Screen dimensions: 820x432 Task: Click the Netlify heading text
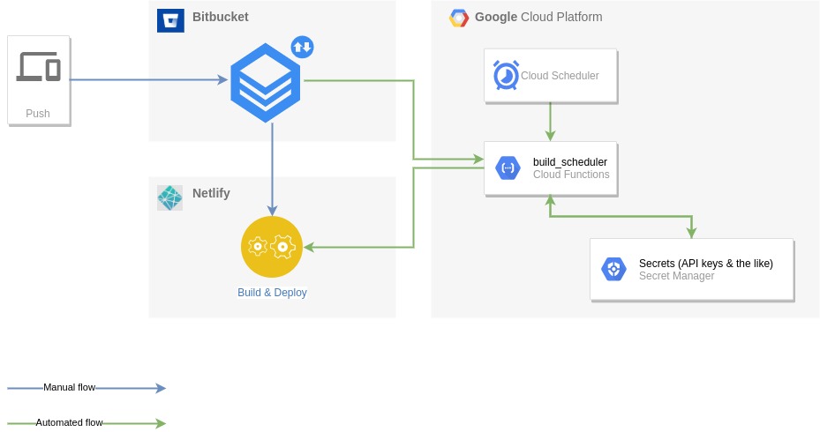(211, 193)
